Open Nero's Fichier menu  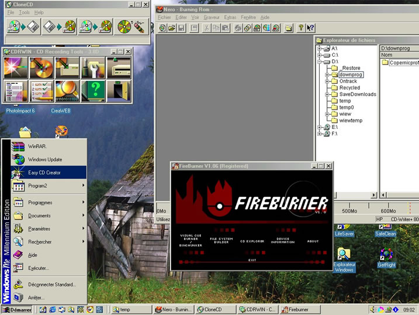click(164, 18)
